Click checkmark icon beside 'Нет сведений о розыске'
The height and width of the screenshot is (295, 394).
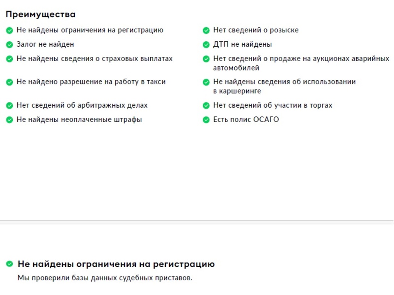(x=206, y=31)
